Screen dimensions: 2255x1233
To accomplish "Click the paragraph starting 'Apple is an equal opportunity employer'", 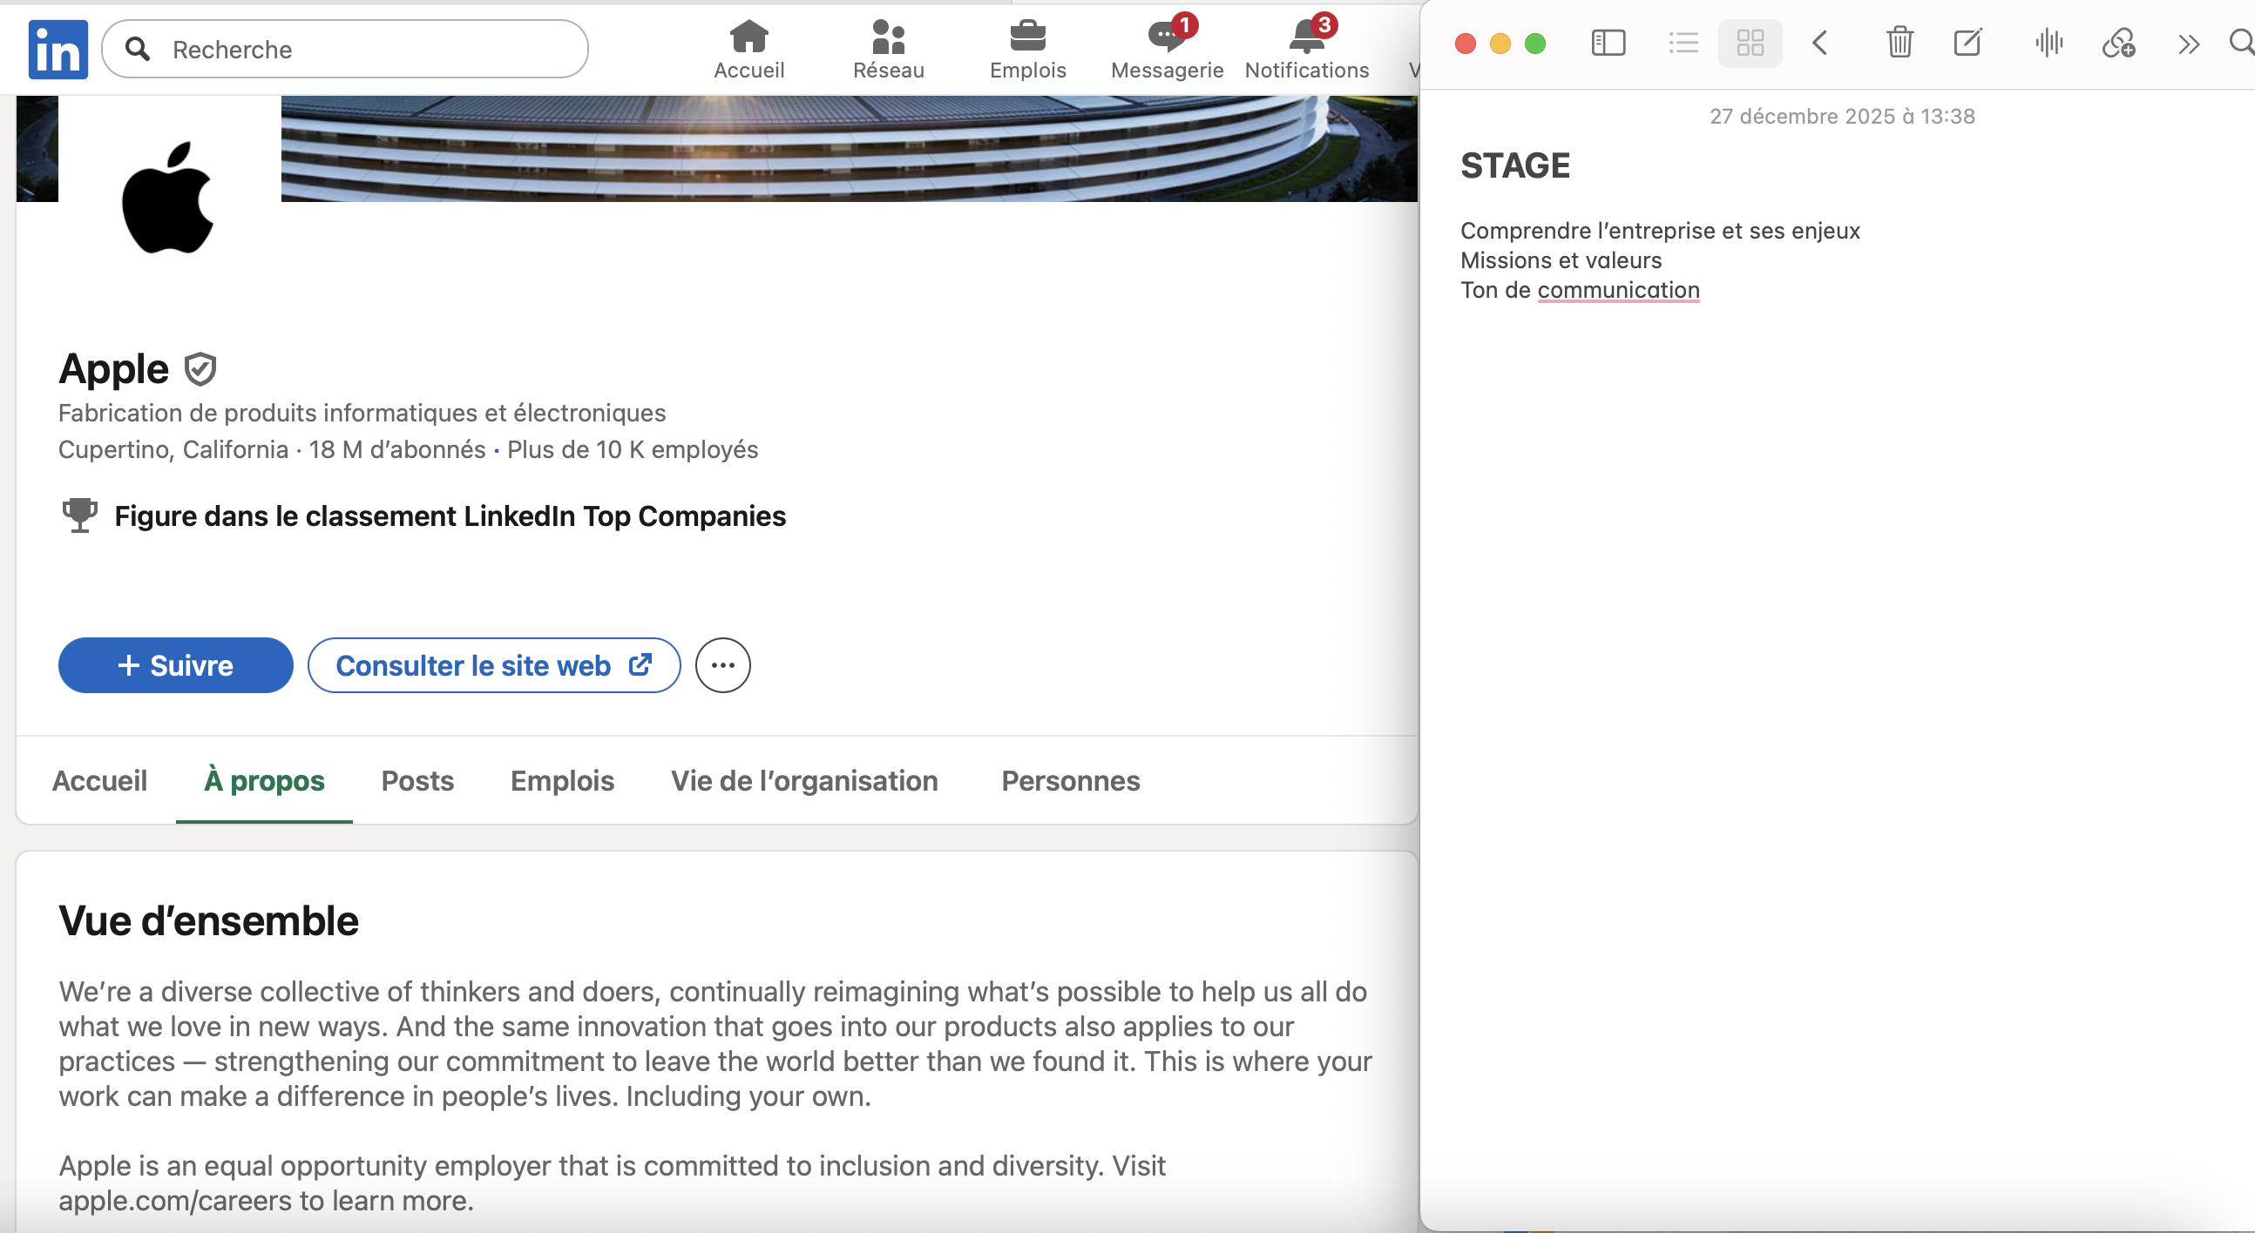I will coord(612,1183).
